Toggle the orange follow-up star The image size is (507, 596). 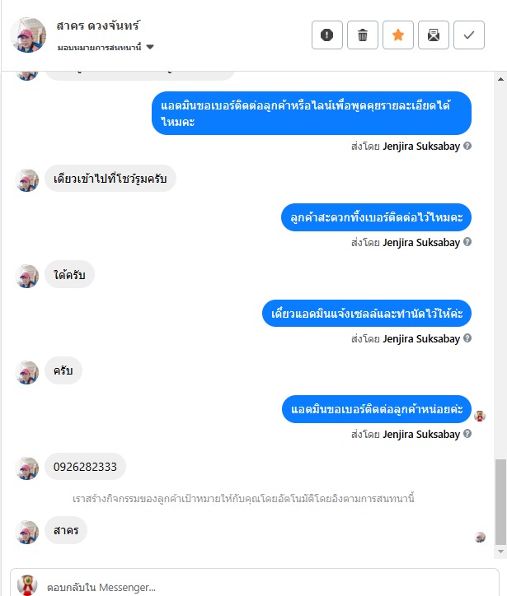coord(397,35)
